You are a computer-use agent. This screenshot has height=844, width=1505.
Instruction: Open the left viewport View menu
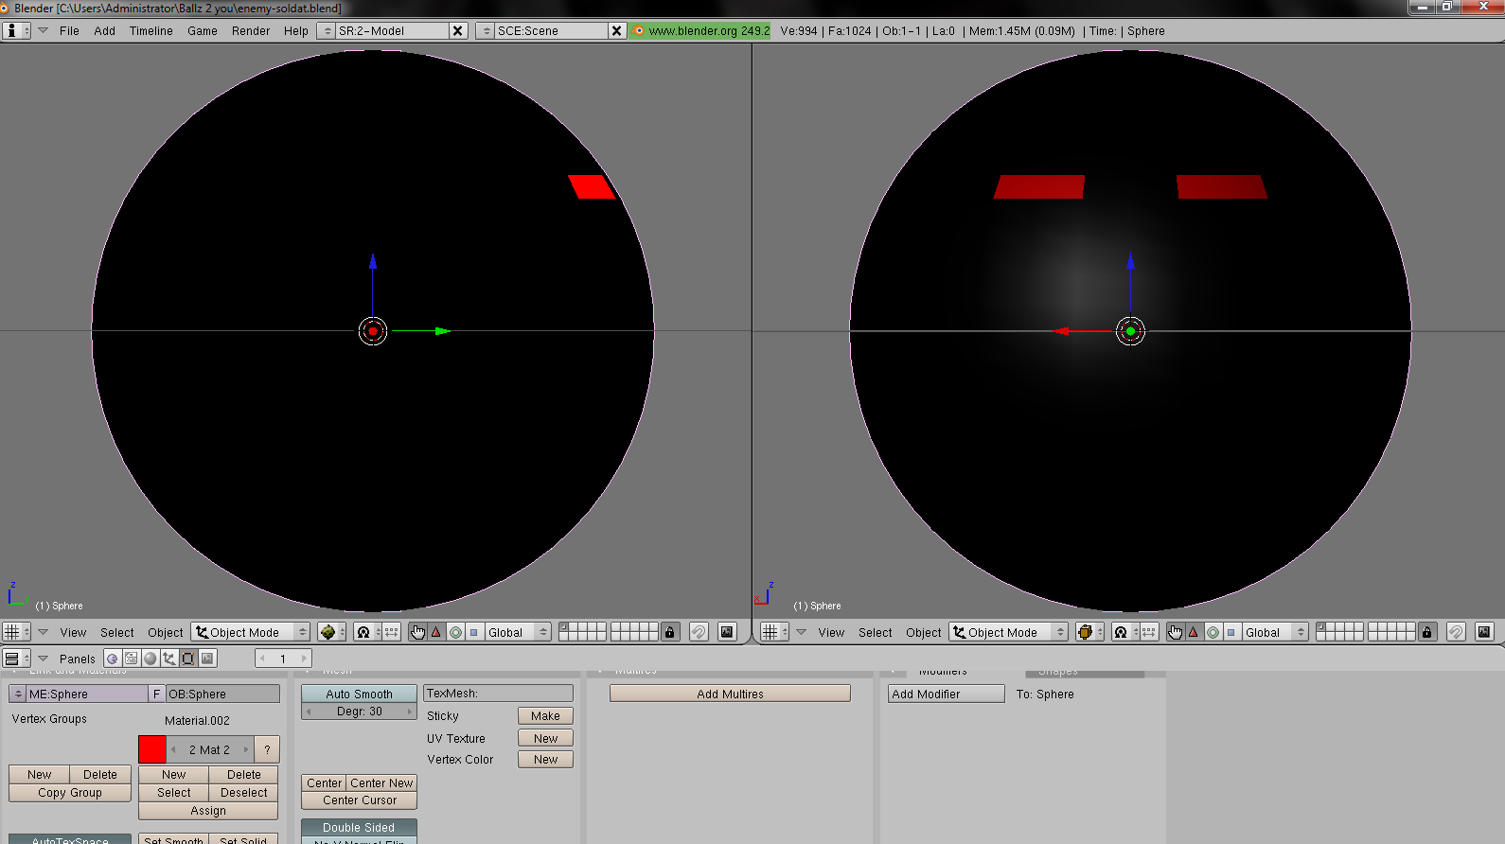tap(73, 632)
